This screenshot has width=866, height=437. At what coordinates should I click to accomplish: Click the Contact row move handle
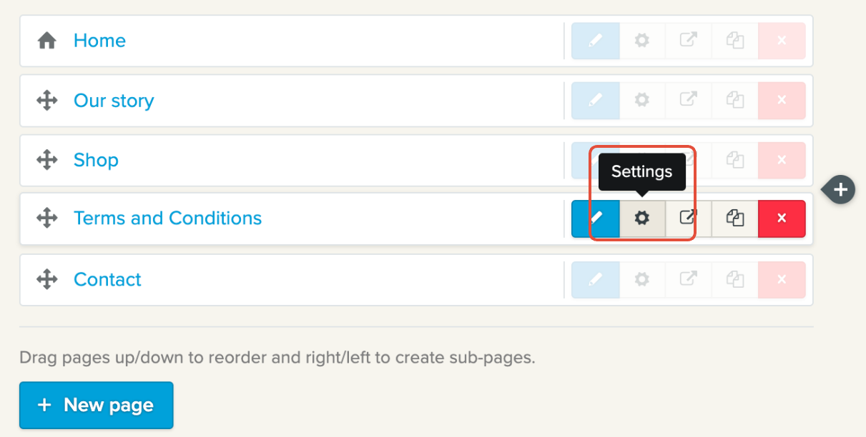(x=47, y=279)
